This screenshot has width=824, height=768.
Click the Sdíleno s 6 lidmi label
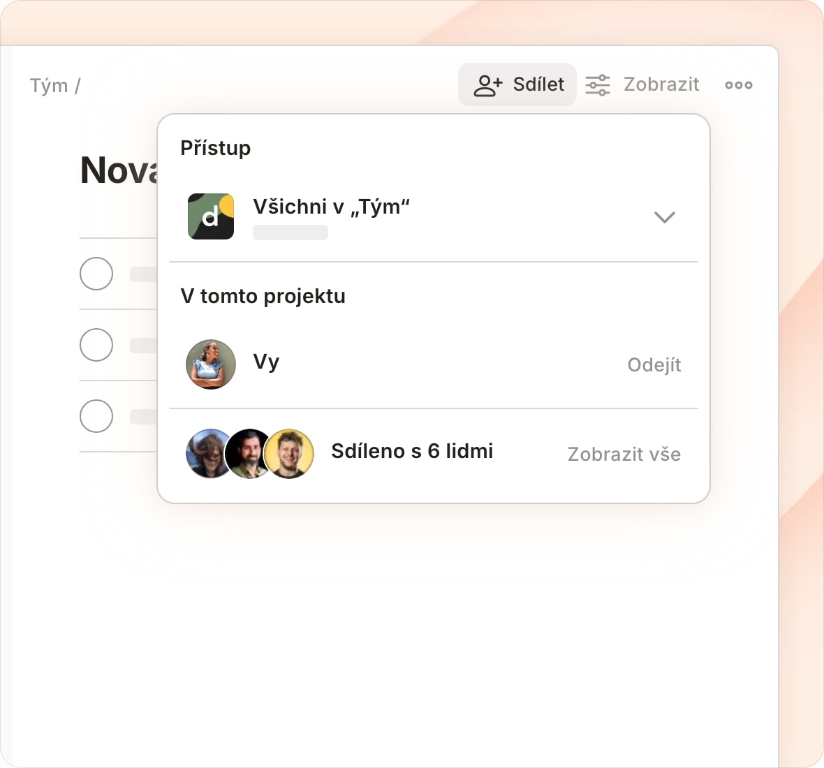(412, 451)
